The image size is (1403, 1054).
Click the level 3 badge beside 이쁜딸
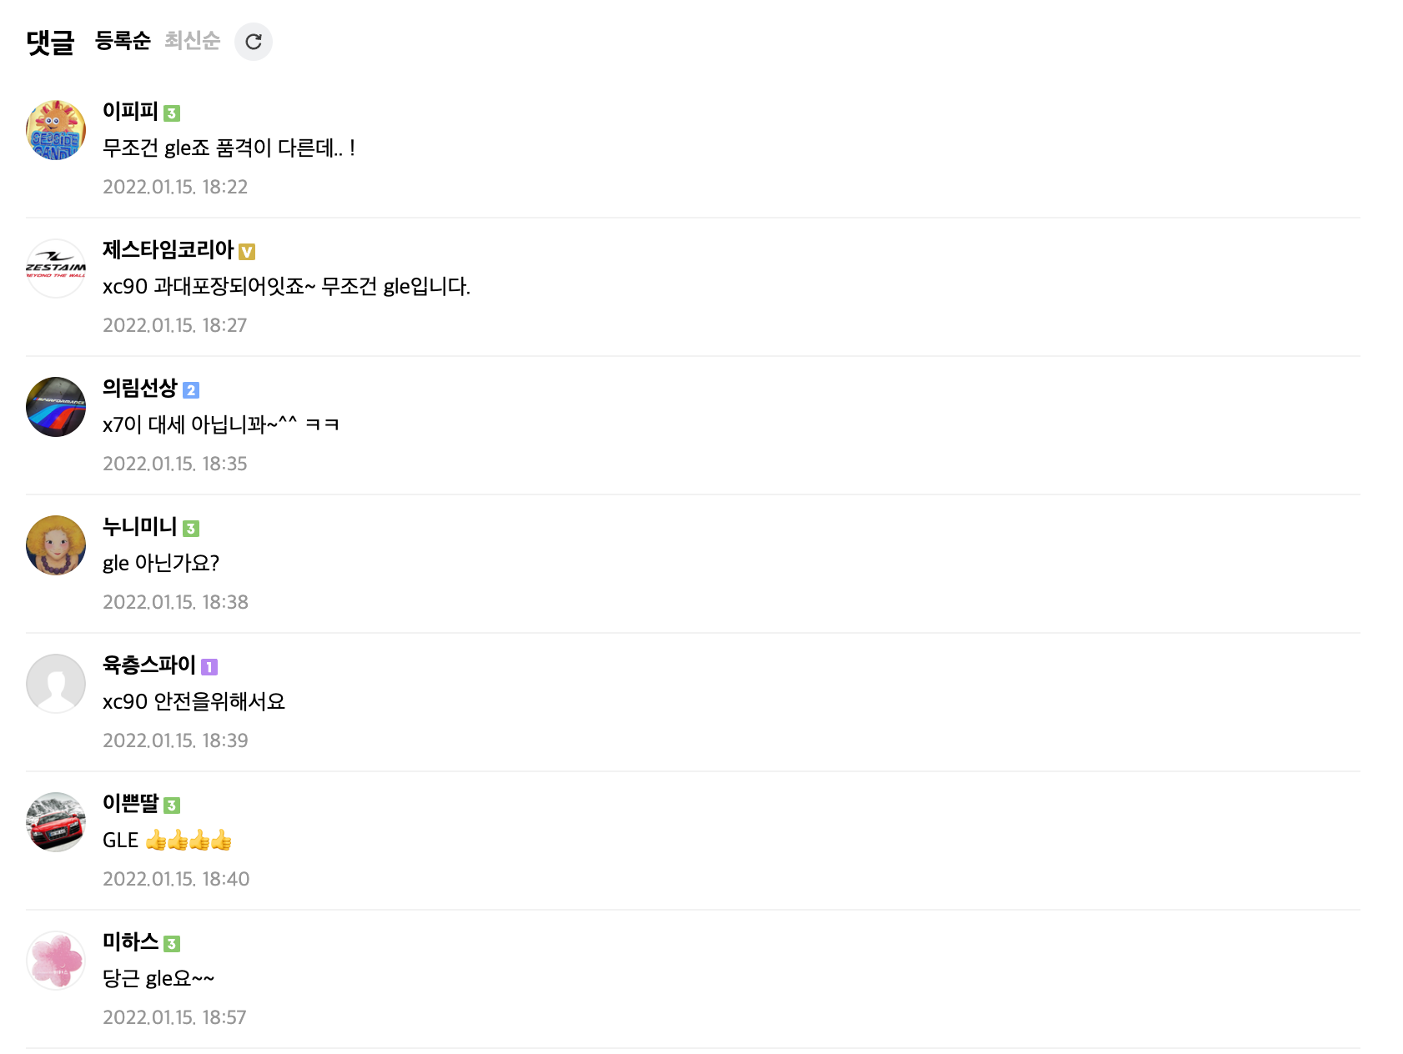(172, 806)
